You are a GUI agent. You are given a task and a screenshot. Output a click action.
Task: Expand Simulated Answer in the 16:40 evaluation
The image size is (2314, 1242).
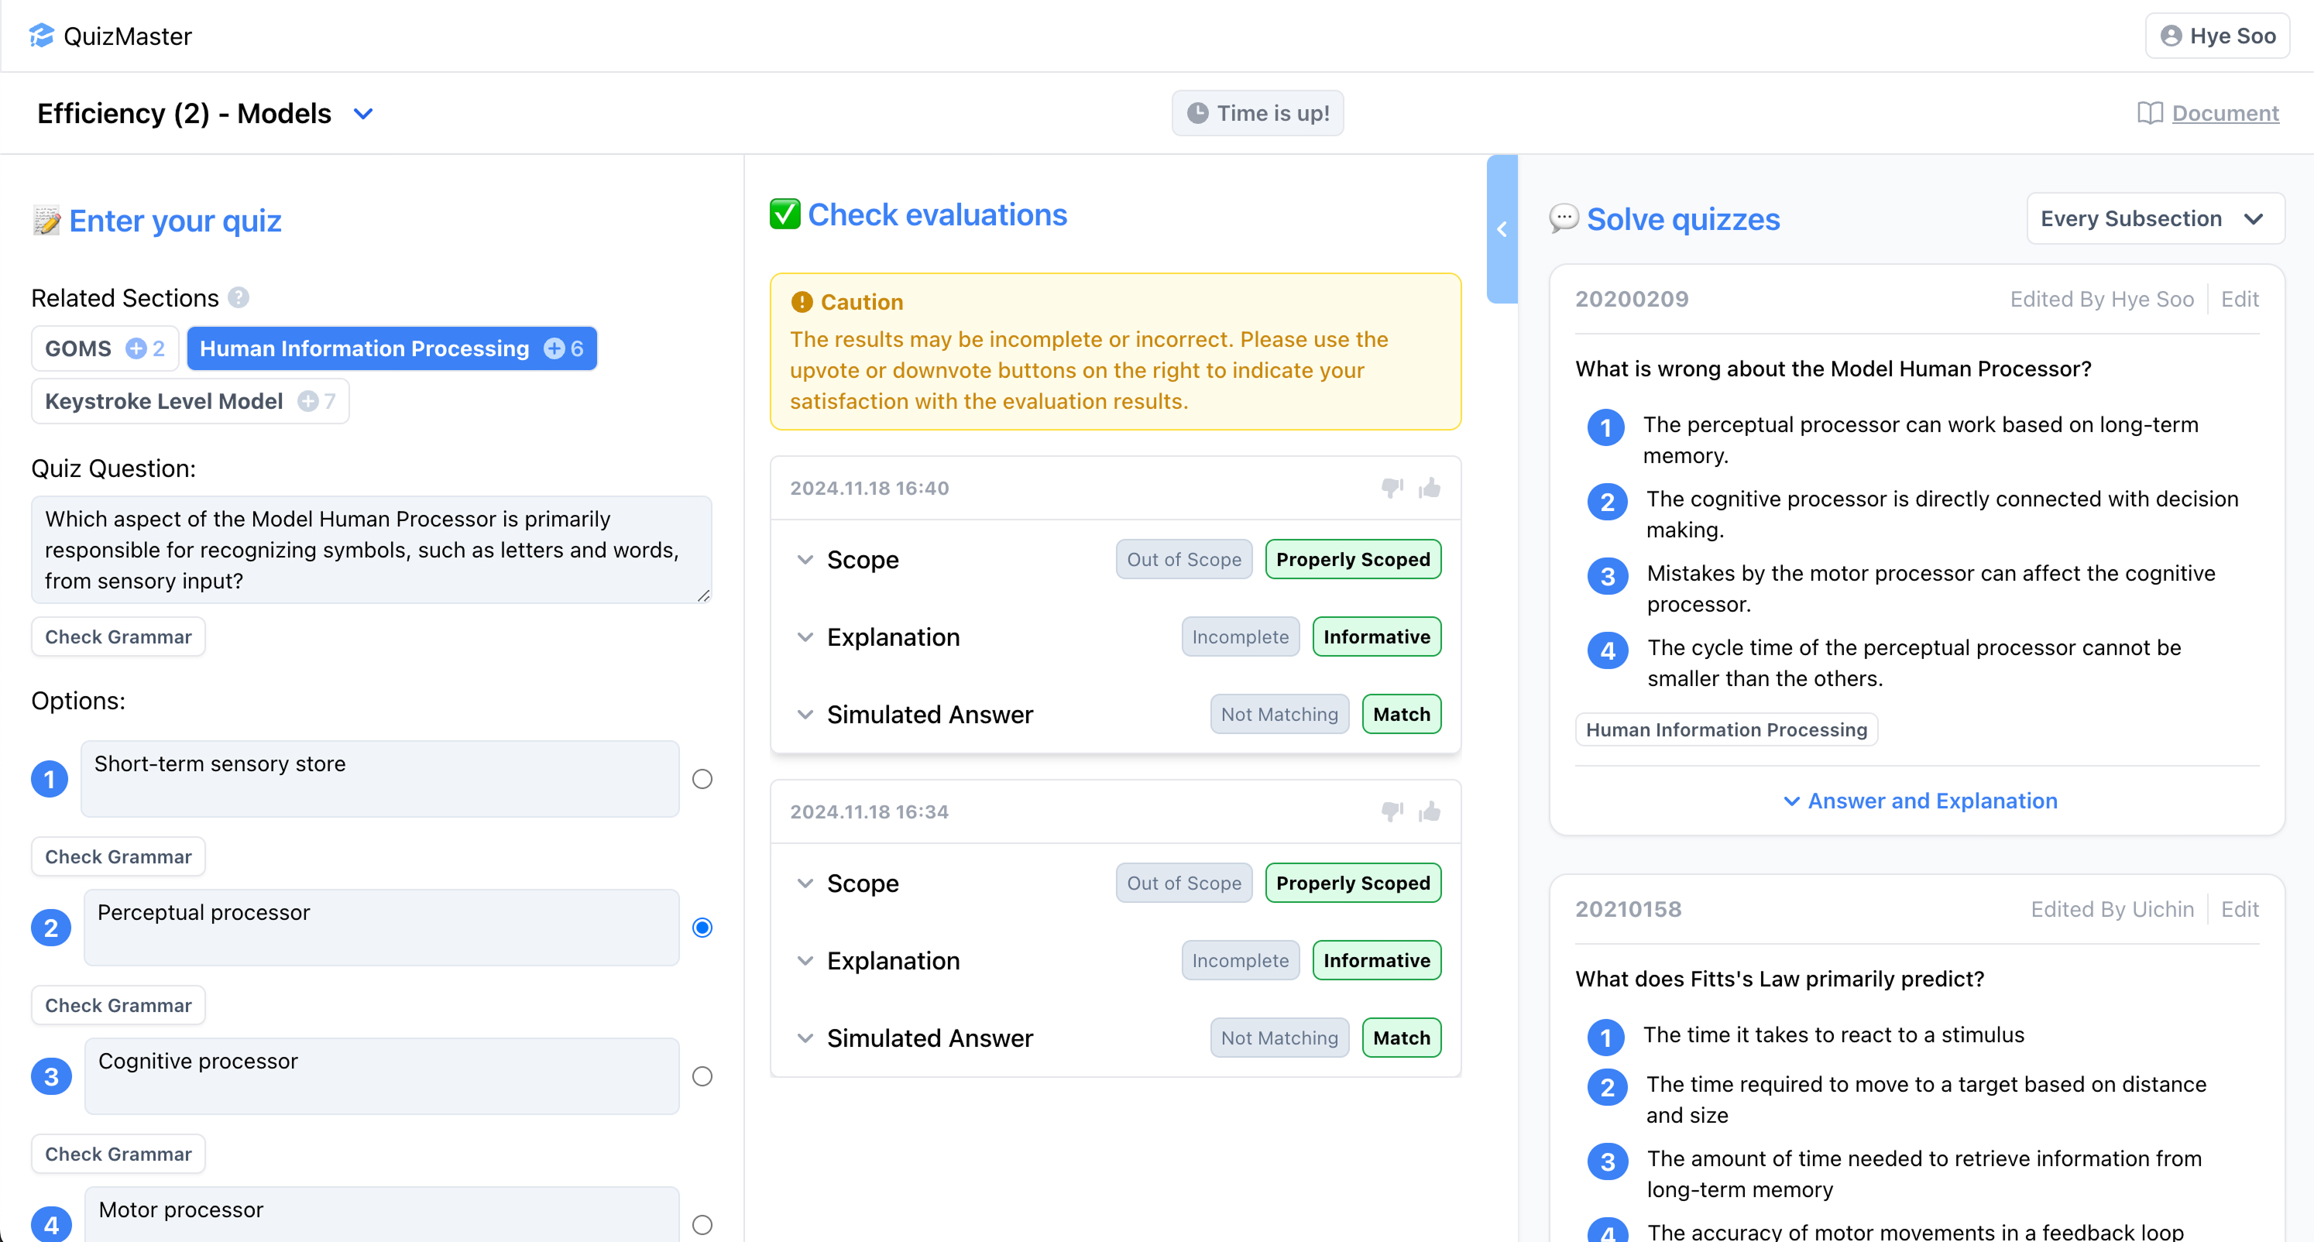point(805,715)
